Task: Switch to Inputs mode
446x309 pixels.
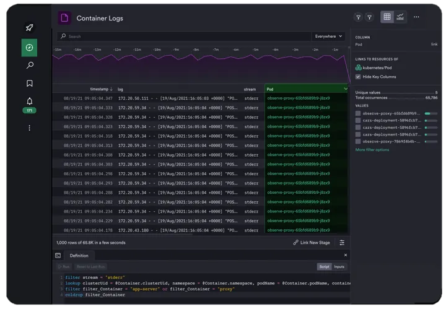Action: 339,267
